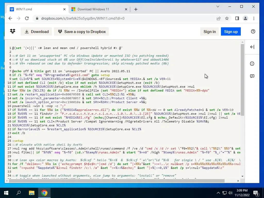Click 'exit /b' on line 23

coord(19,133)
